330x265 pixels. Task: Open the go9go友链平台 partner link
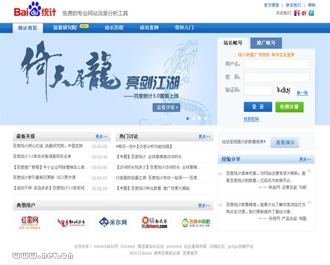click(240, 247)
